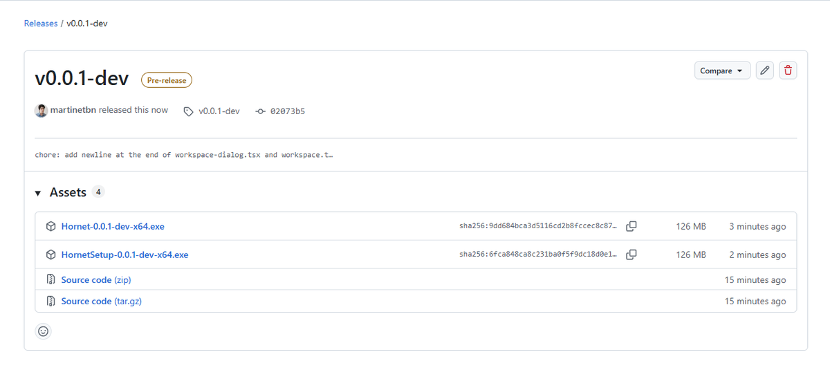Click the red trash delete release icon
Viewport: 830px width, 379px height.
pos(788,71)
